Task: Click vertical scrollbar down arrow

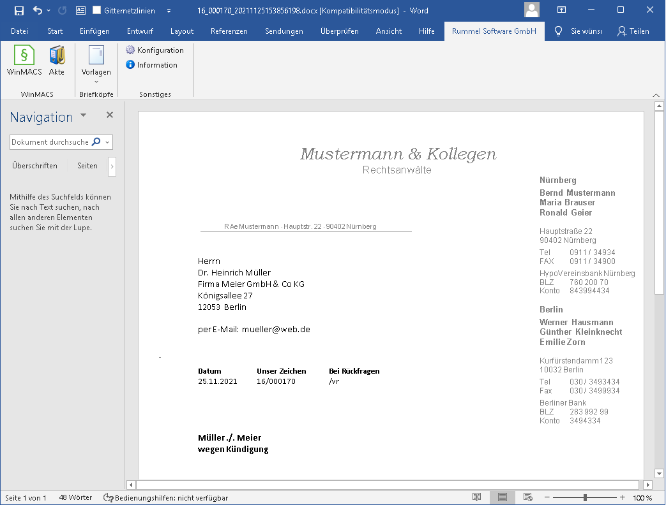Action: pyautogui.click(x=659, y=473)
